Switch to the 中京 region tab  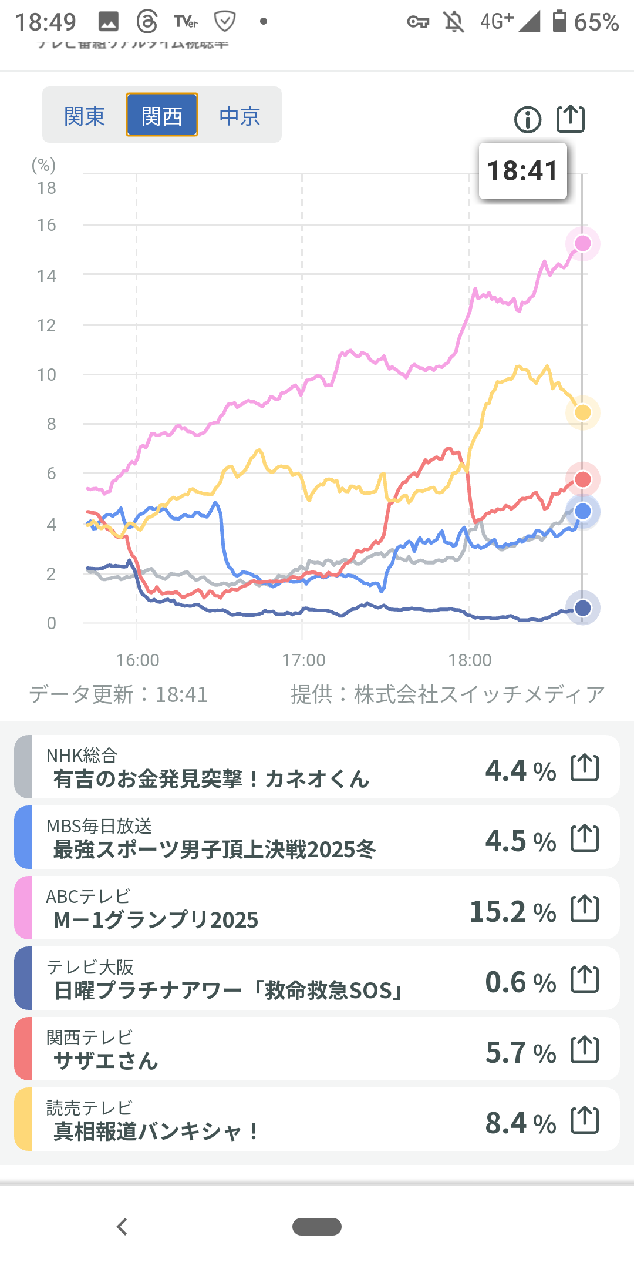(240, 116)
